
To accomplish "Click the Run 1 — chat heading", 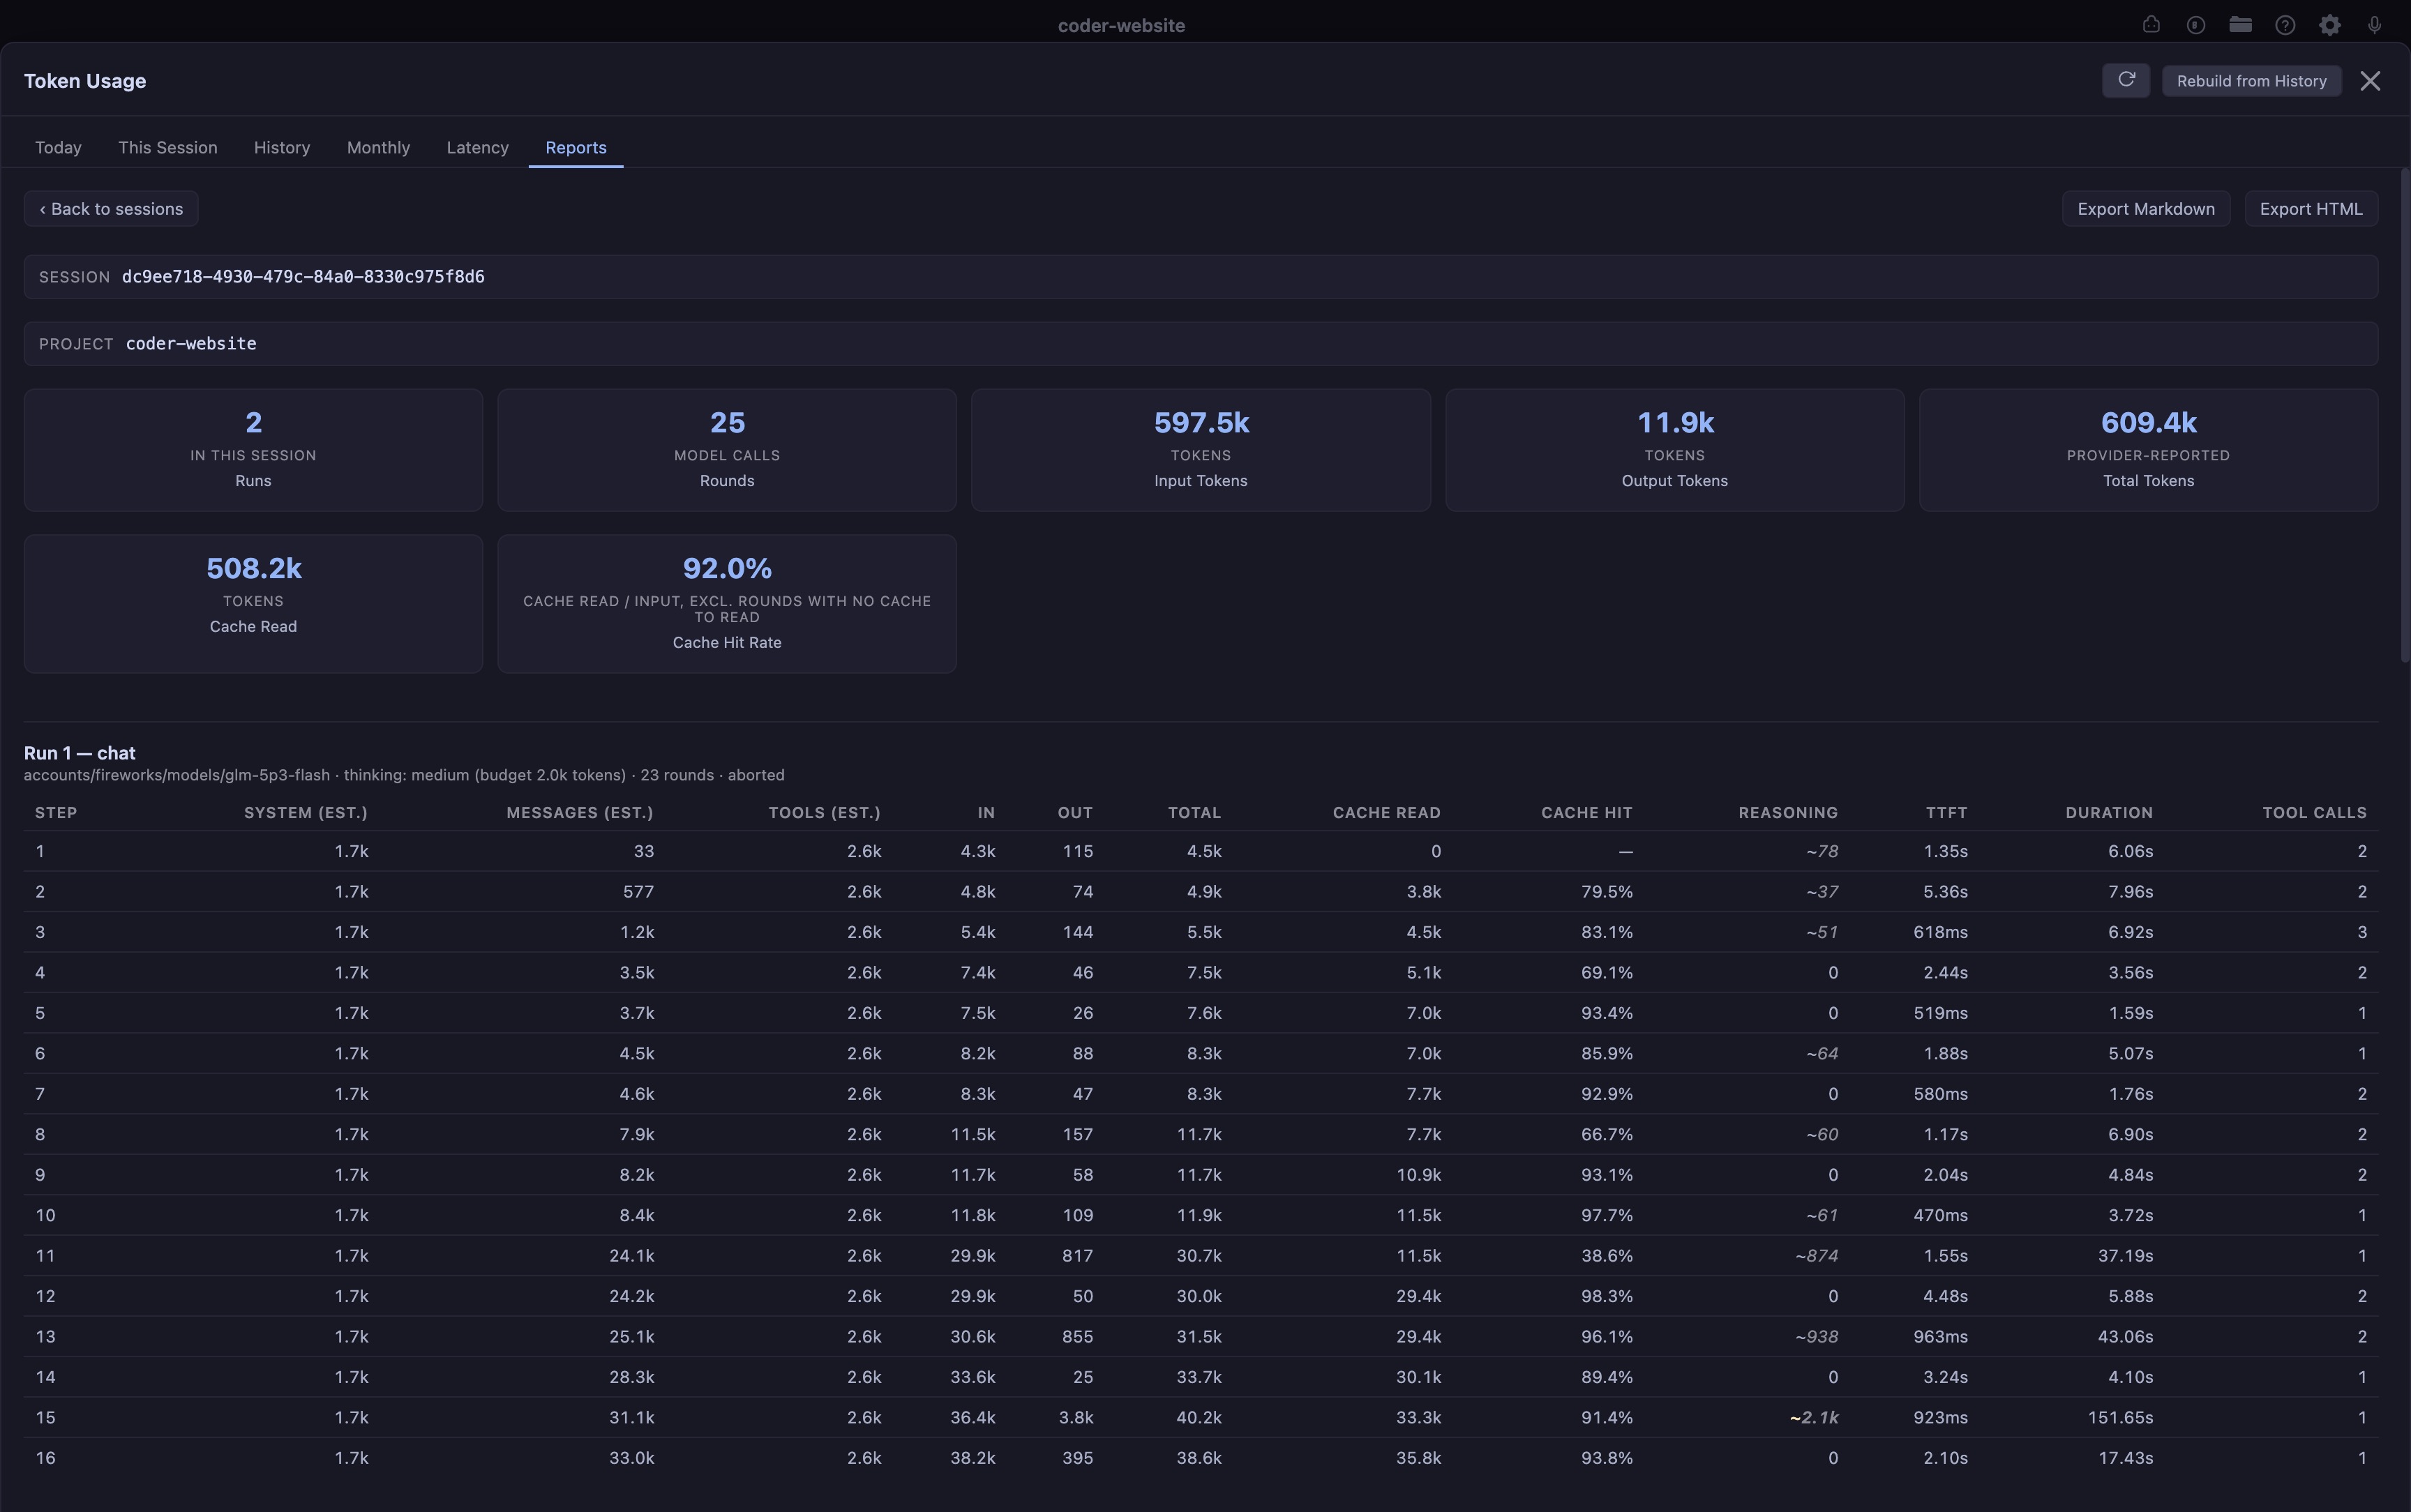I will point(79,753).
